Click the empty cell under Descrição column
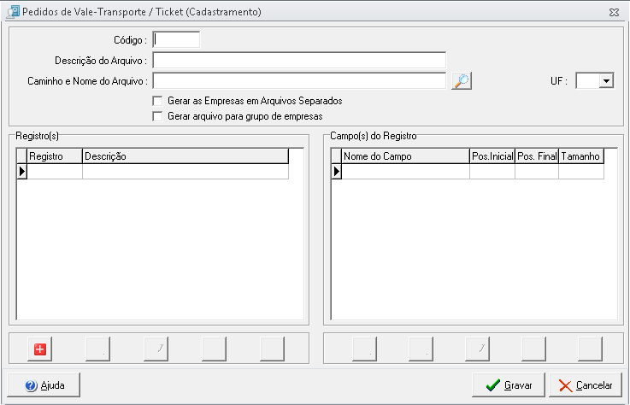Screen dimensions: 630x405 click(185, 172)
